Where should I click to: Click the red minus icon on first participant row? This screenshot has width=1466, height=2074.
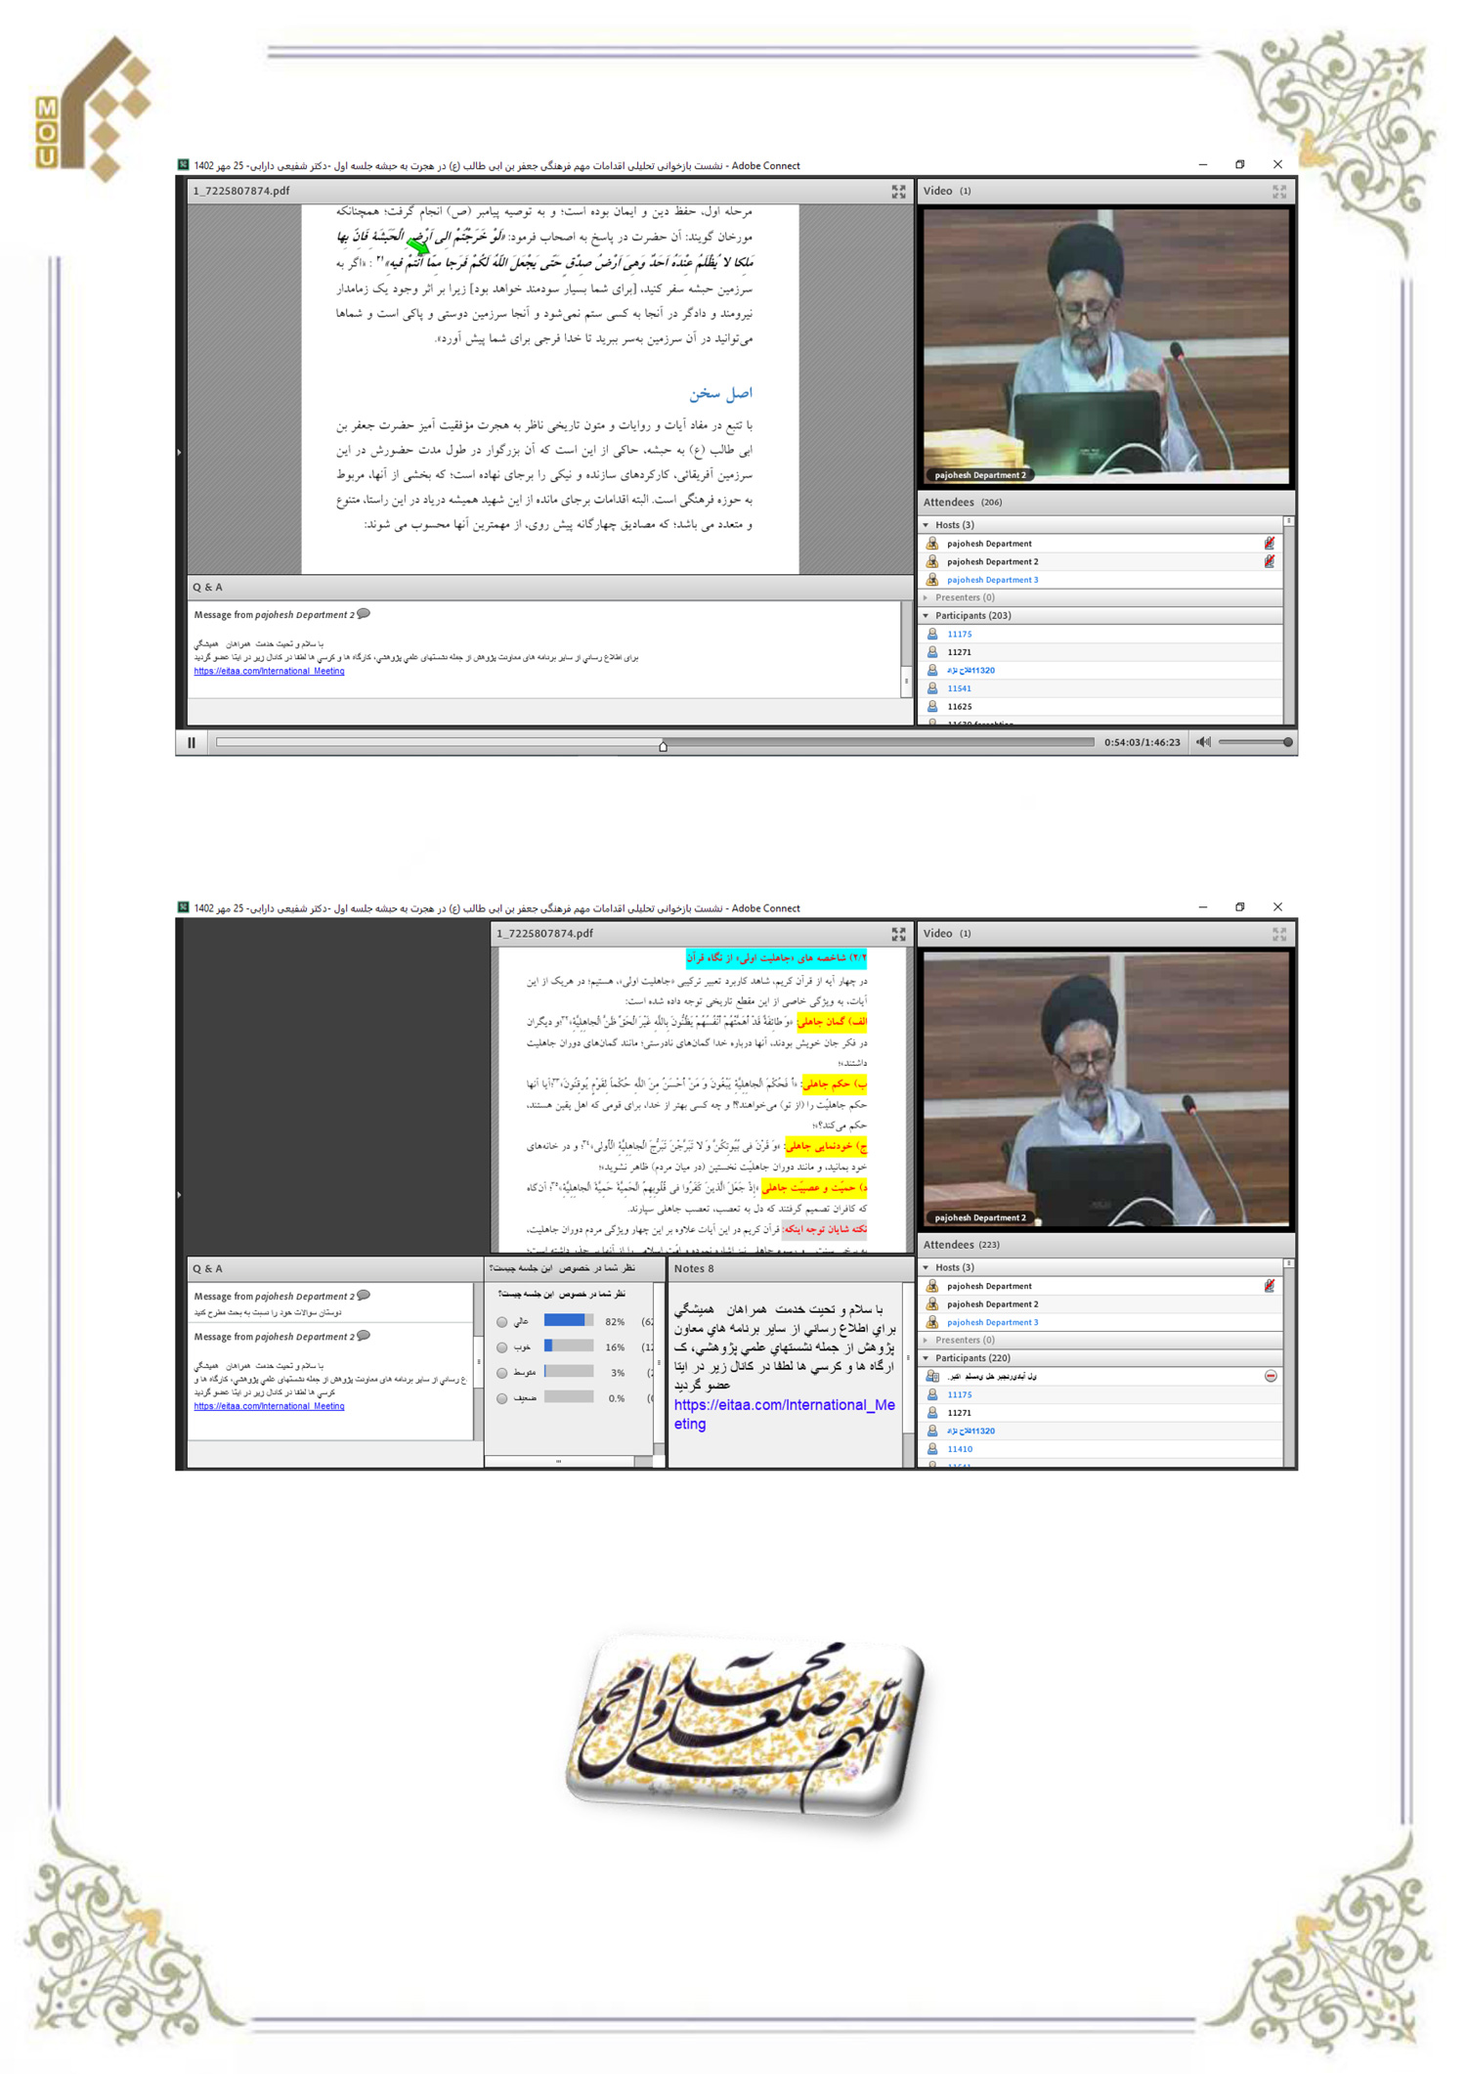pos(1271,1376)
